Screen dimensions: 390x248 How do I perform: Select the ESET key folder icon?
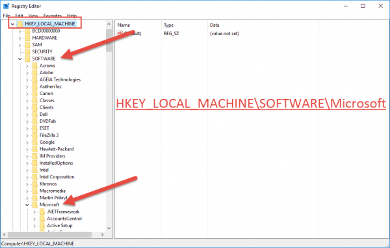click(35, 128)
